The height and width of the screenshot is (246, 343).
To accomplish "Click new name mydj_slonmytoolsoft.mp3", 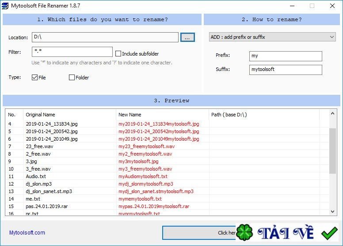I will [x=146, y=184].
